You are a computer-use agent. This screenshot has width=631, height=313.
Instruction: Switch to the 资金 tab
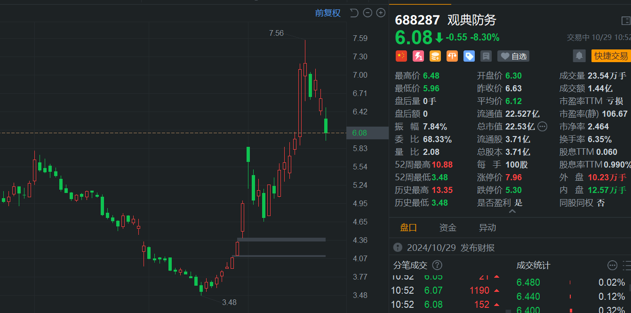[448, 228]
